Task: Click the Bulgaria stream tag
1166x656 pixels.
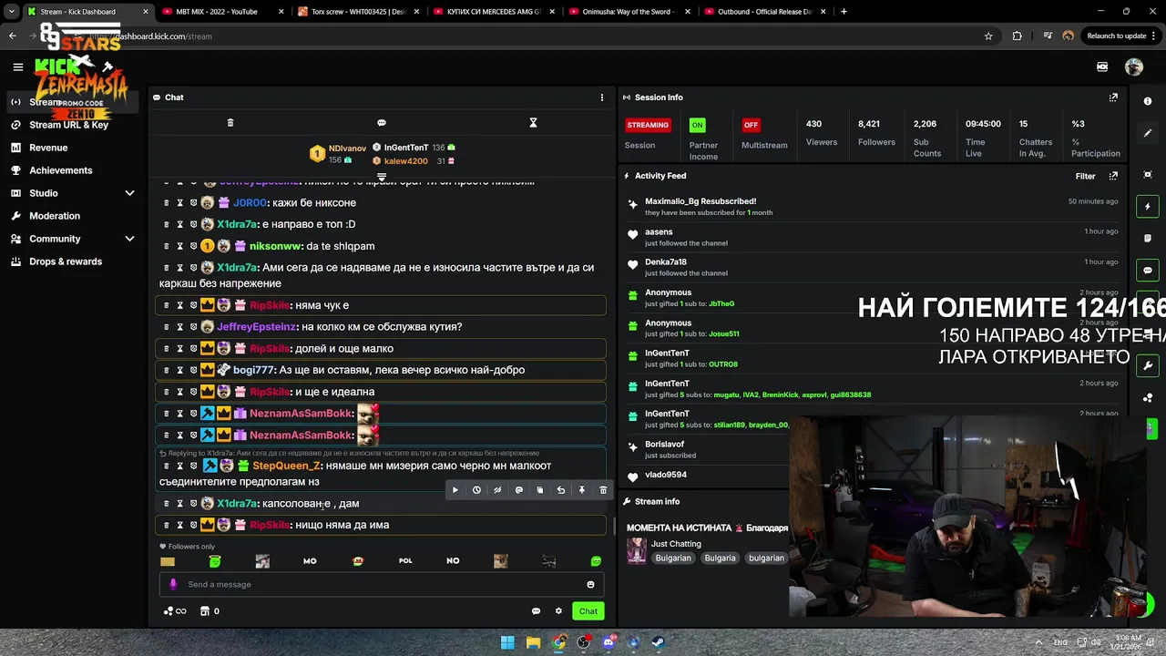Action: click(x=720, y=558)
